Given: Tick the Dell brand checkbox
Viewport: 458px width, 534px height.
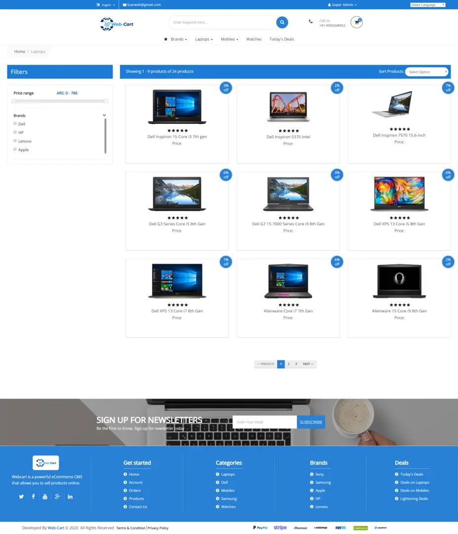Looking at the screenshot, I should coord(15,123).
